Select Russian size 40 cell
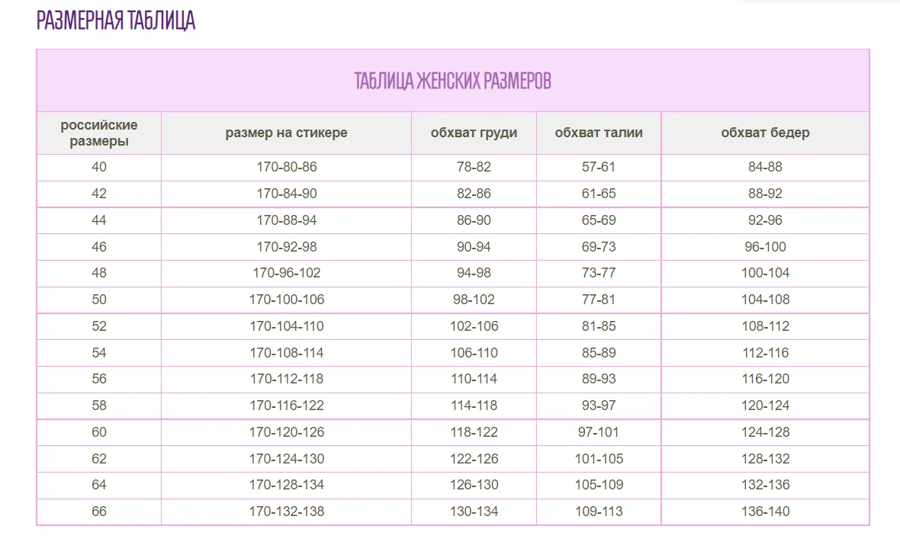Image resolution: width=900 pixels, height=558 pixels. (x=98, y=167)
